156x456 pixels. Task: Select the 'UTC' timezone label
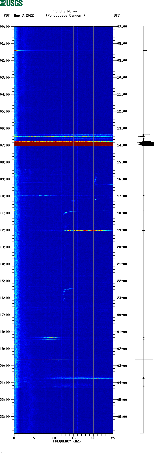click(x=117, y=16)
